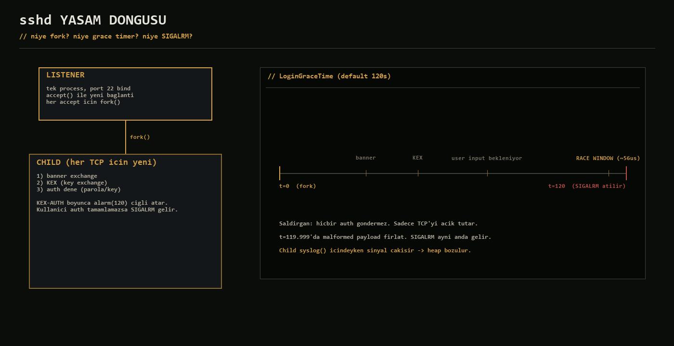Select the LISTENER box heading

point(65,75)
